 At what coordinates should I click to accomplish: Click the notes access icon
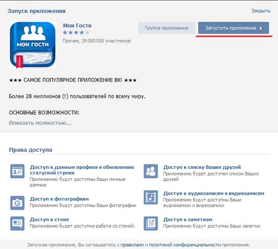pyautogui.click(x=151, y=223)
